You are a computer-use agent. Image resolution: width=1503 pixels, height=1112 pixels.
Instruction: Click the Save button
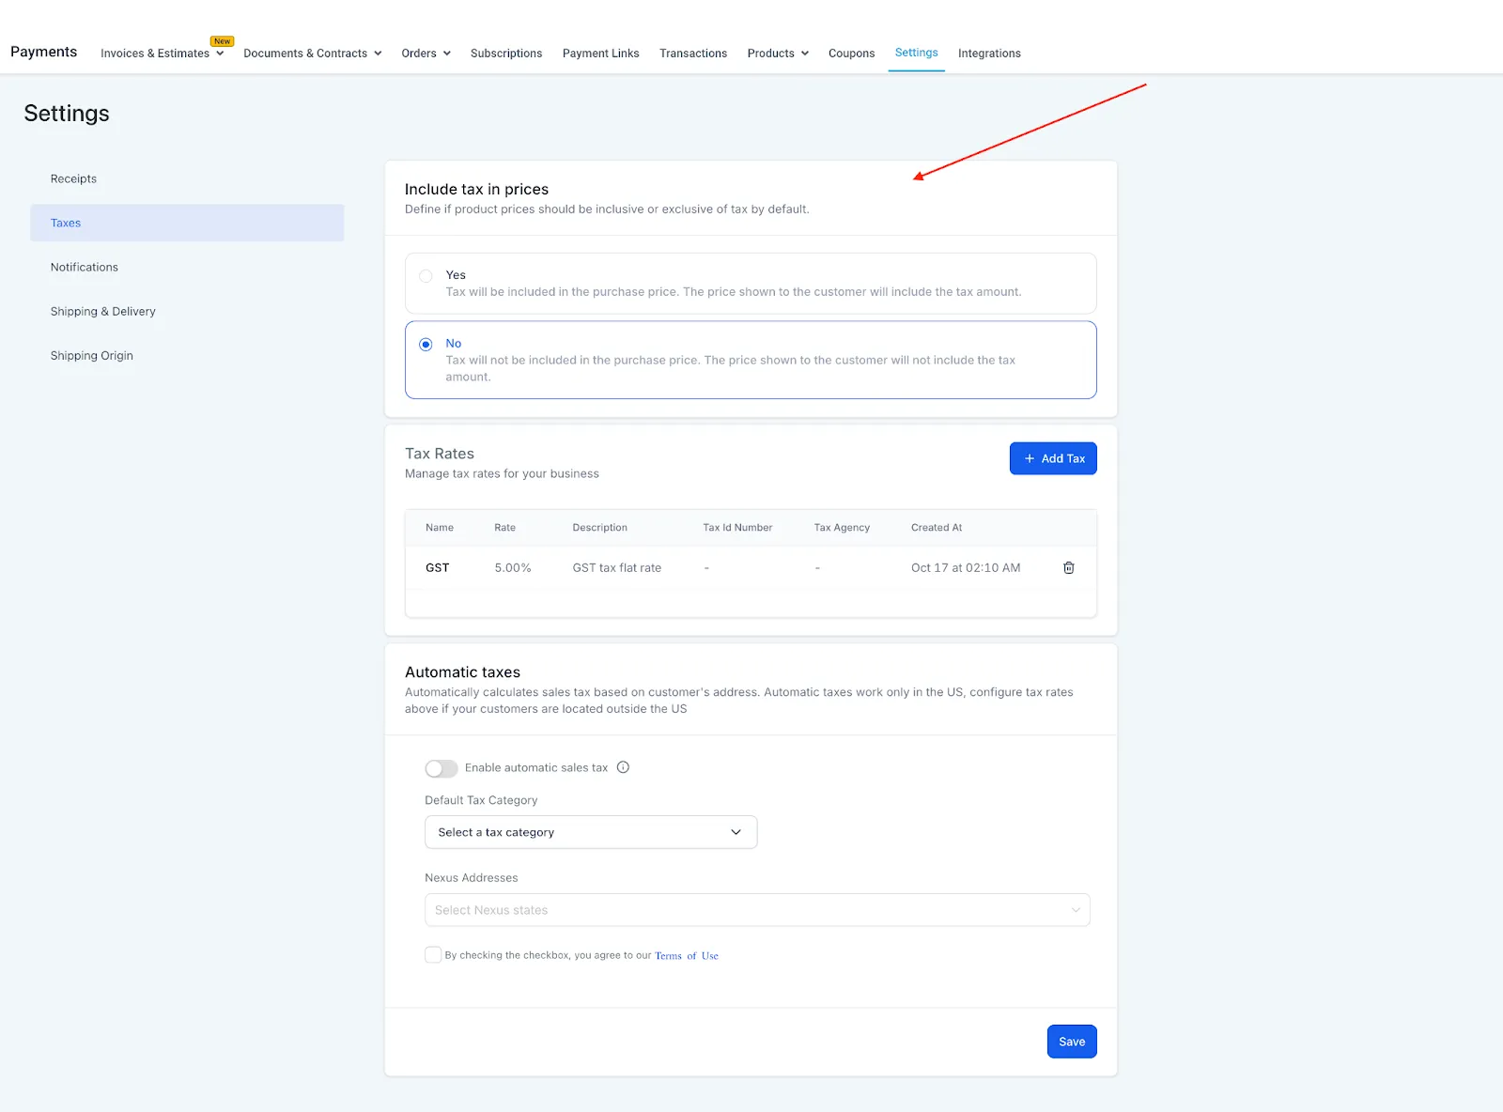1072,1042
